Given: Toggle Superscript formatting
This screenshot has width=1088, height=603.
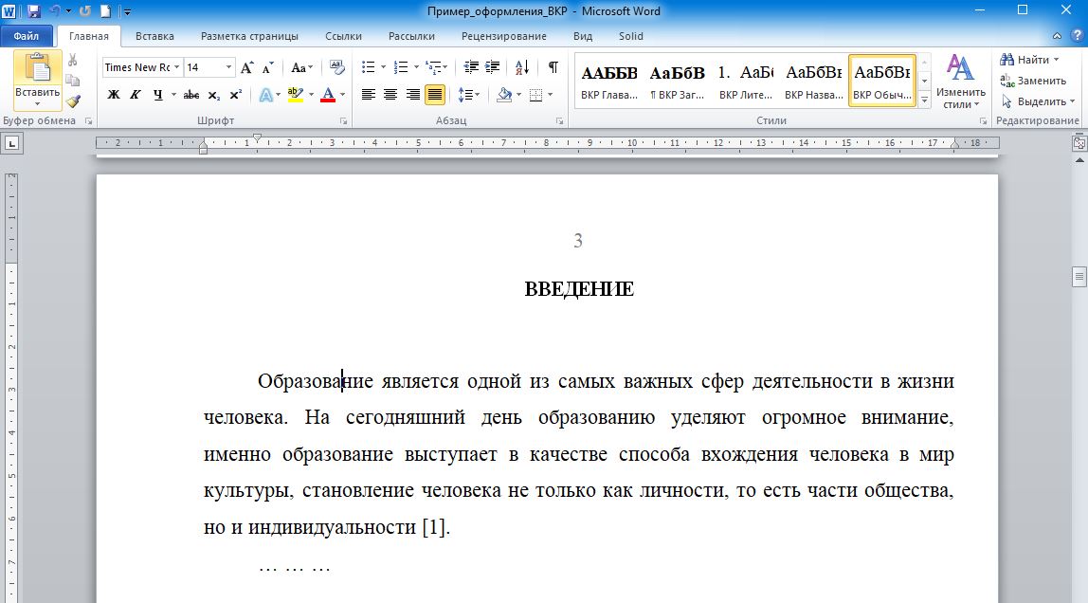Looking at the screenshot, I should pos(236,95).
